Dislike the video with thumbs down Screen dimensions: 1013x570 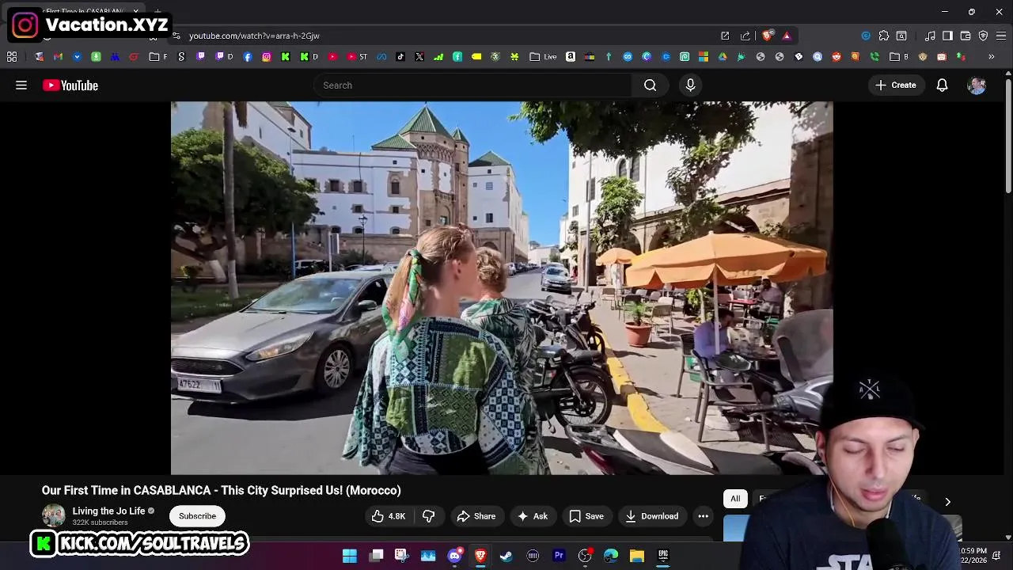point(428,516)
